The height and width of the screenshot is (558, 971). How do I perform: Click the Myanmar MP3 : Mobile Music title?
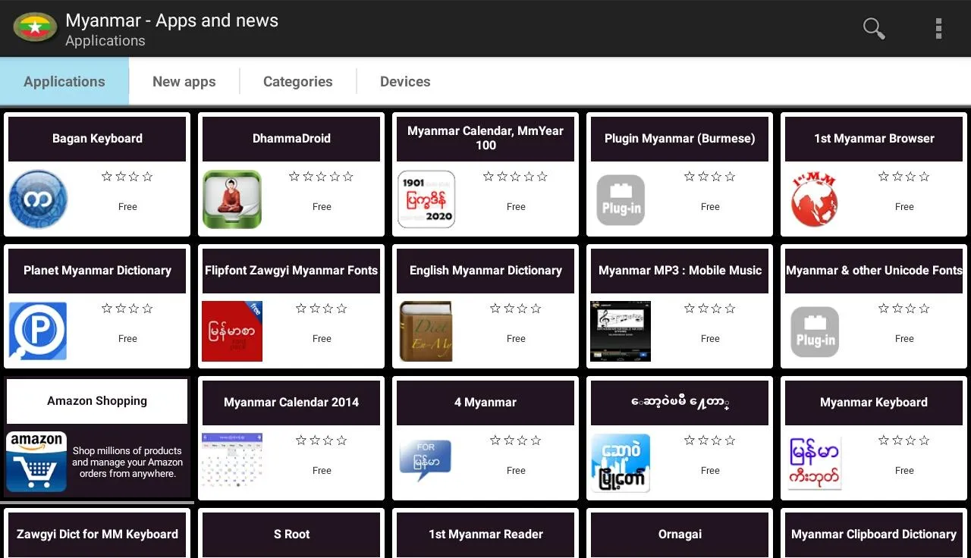pos(680,270)
